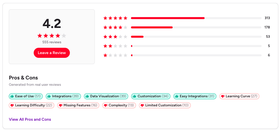
Task: Click thumbs-down icon on Learning Difficulty tag
Action: click(x=12, y=105)
